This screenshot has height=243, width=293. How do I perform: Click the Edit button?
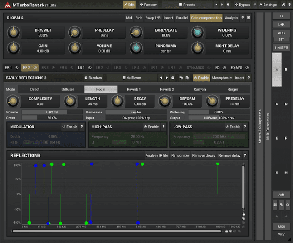coord(129,5)
